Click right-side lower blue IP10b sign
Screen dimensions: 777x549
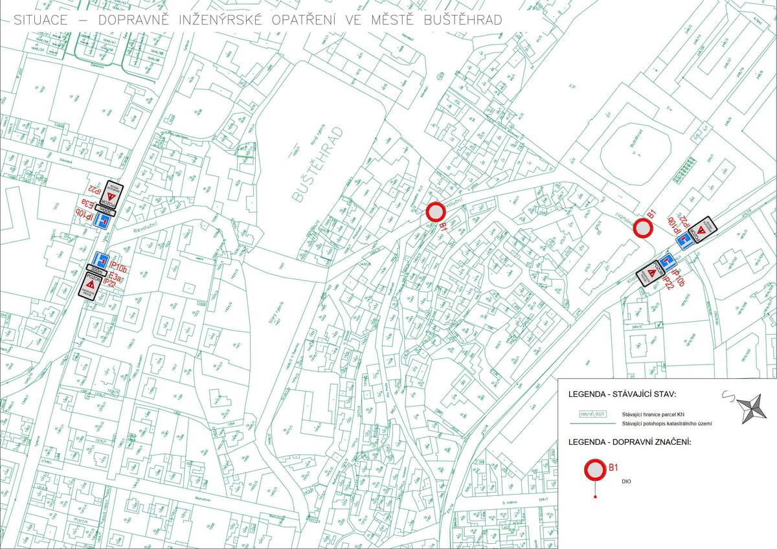coord(667,262)
